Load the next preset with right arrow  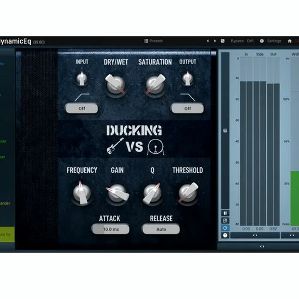coord(215,41)
